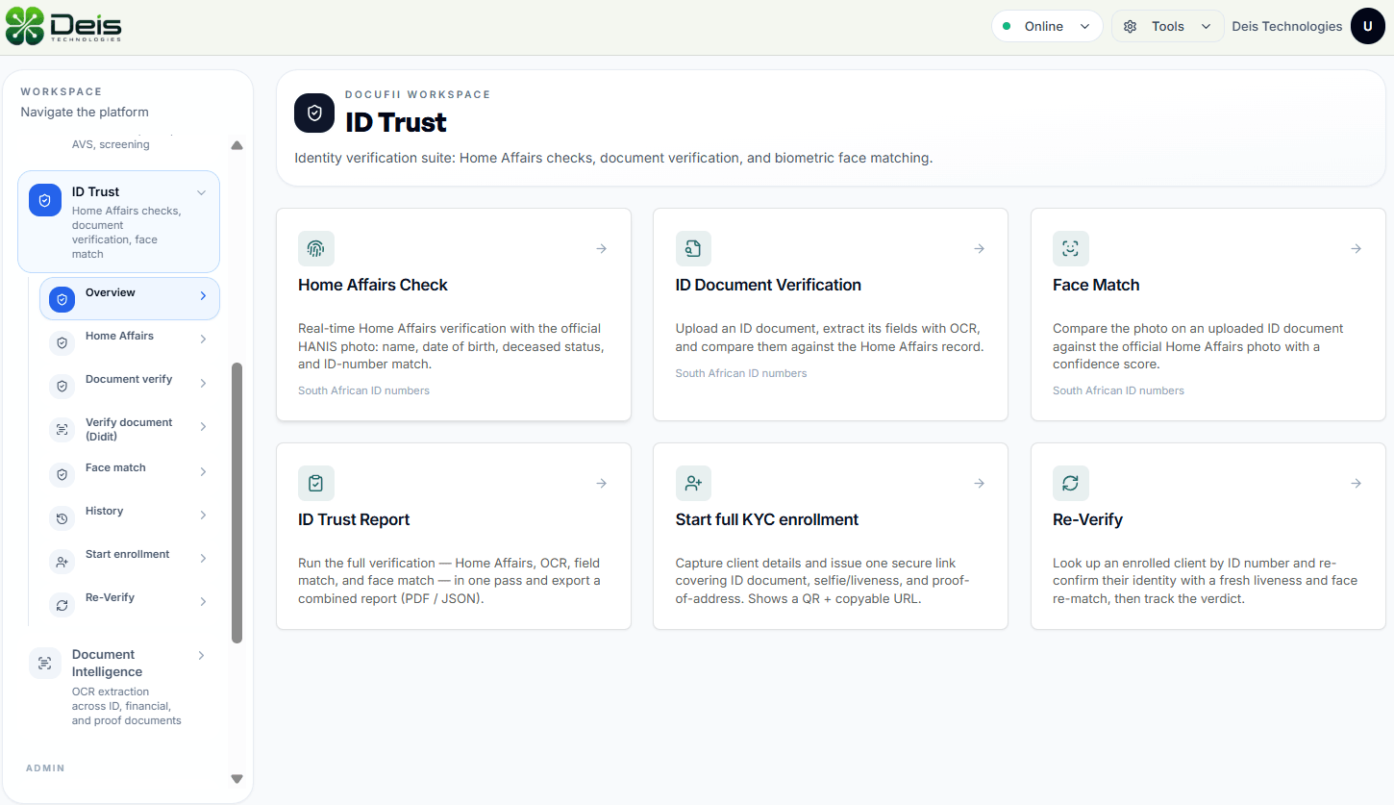Click the arrow on Home Affairs Check card

coord(601,248)
